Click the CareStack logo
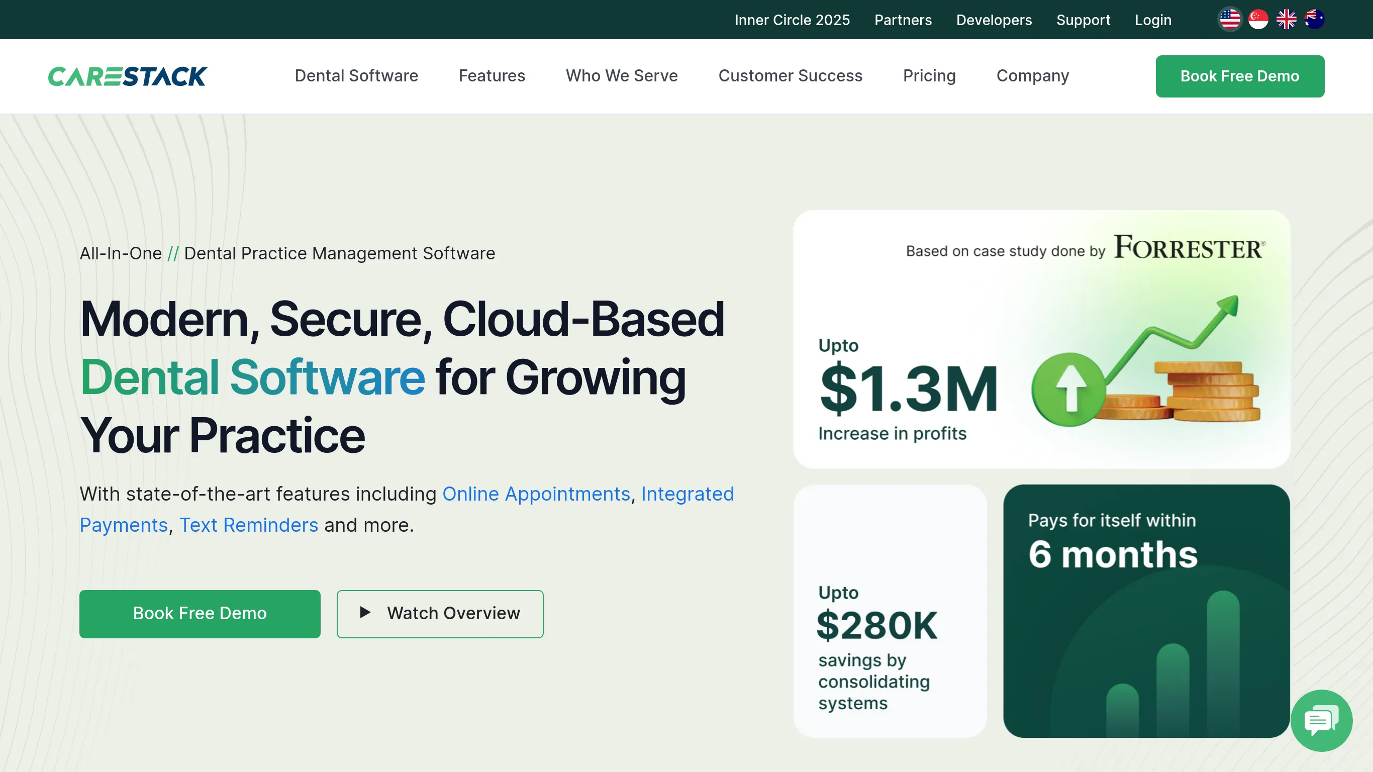The width and height of the screenshot is (1373, 772). click(127, 76)
